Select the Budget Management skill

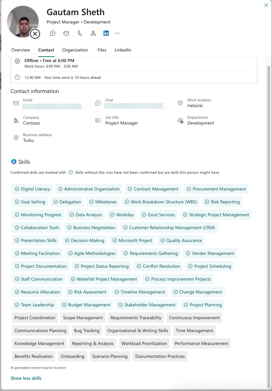point(86,305)
